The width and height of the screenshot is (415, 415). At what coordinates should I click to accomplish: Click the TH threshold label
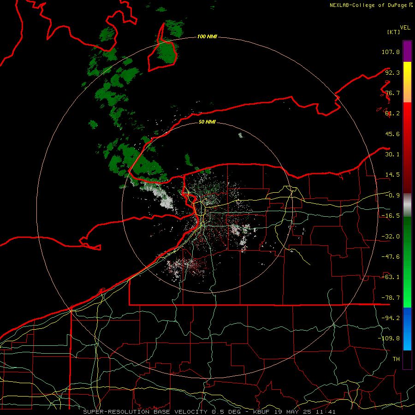coord(396,359)
